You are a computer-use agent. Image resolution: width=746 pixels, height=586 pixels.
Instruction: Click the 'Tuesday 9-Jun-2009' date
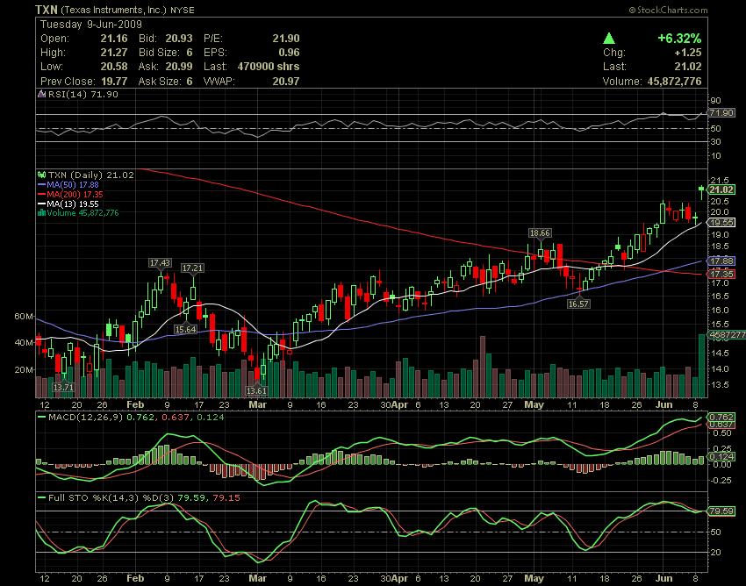pos(91,25)
